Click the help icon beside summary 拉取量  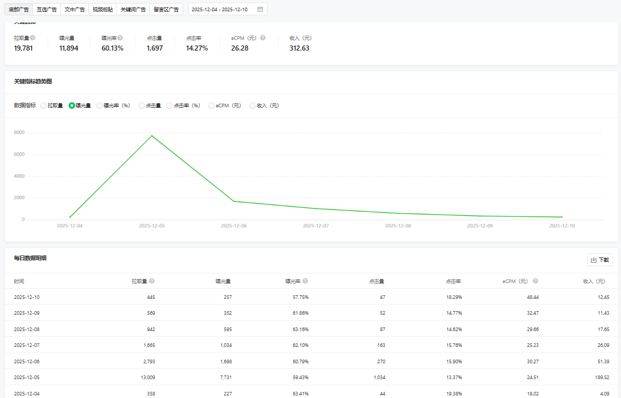point(33,38)
